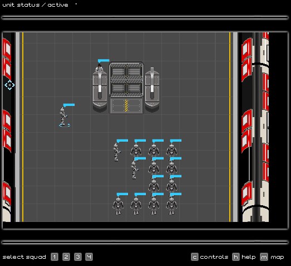Screen dimensions: 291x266
Task: Click the blue crosshair cursor marker
Action: pos(9,85)
